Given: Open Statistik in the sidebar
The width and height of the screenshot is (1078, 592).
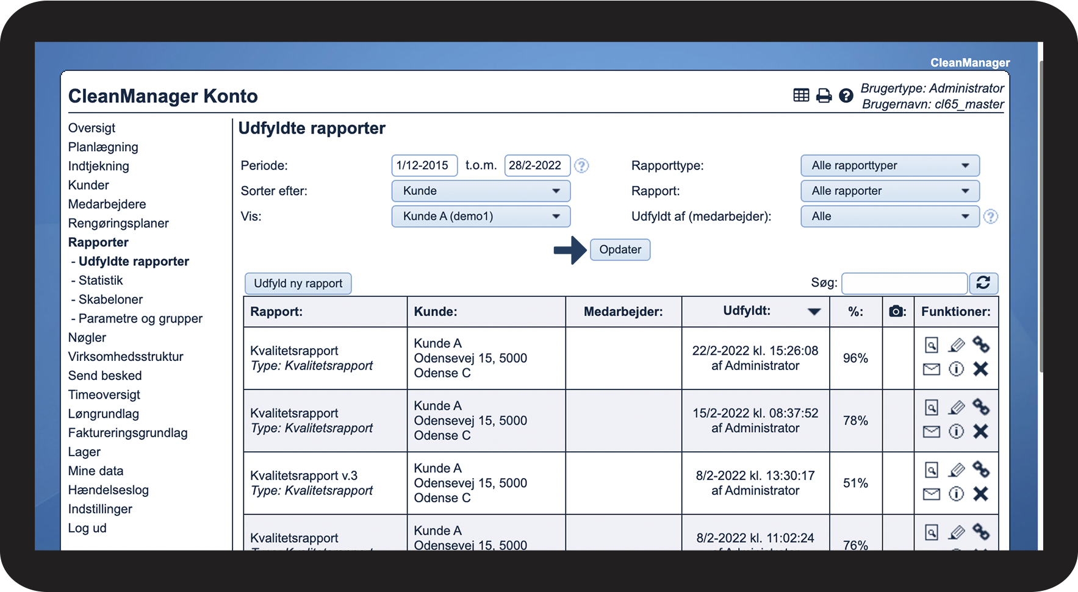Looking at the screenshot, I should 101,280.
